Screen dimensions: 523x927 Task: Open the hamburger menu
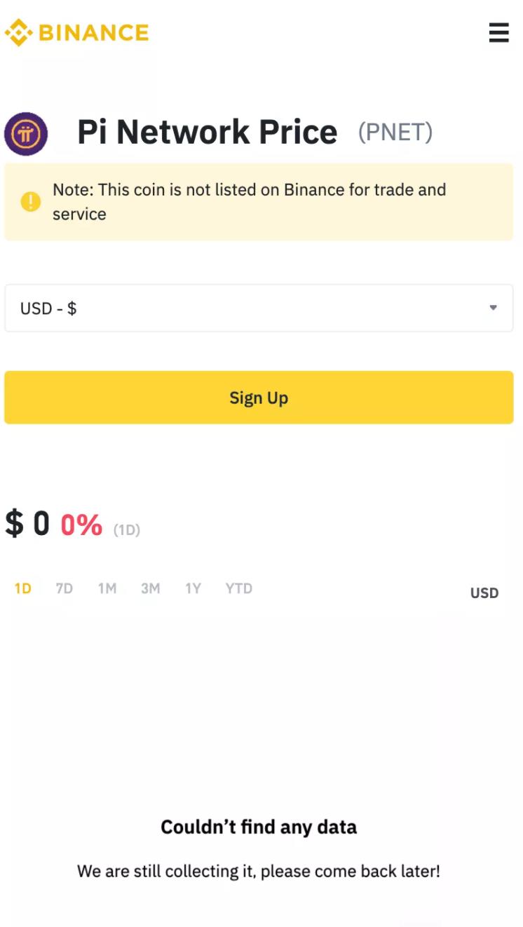pyautogui.click(x=498, y=33)
